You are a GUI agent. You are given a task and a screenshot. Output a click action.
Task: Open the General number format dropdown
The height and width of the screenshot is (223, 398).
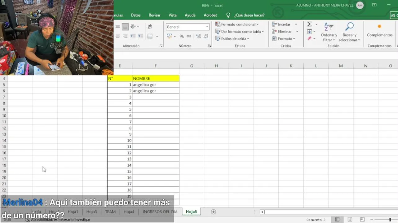[207, 27]
